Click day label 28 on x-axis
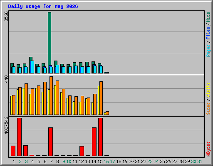 coord(181,161)
